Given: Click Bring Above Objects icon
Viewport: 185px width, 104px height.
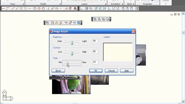Looking at the screenshot, I should tap(103, 19).
